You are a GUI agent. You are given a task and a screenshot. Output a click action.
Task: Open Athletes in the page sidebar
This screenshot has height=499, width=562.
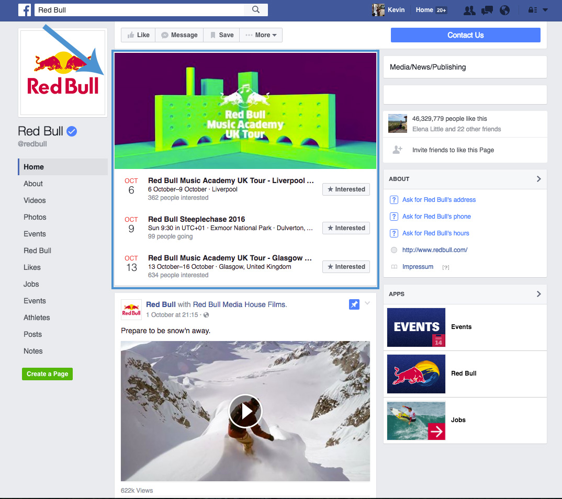[37, 317]
